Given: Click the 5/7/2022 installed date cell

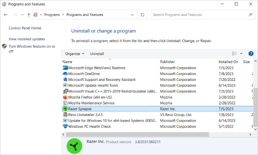Looking at the screenshot, I should tap(226, 126).
